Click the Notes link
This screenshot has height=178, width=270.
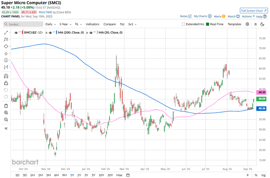pos(184,16)
